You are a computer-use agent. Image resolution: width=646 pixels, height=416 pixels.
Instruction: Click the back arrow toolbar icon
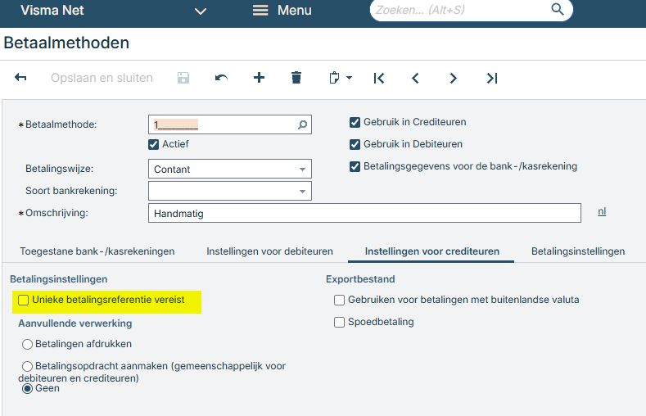pyautogui.click(x=21, y=78)
